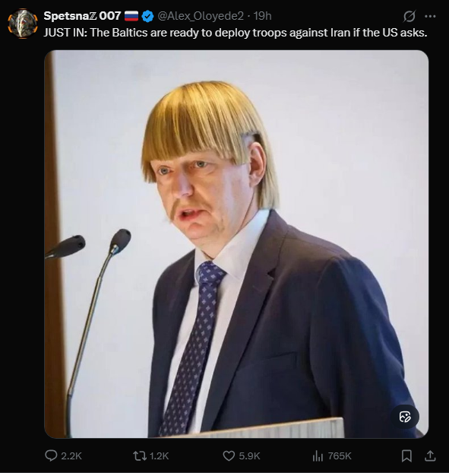Click the blue verified checkmark badge
The image size is (449, 473).
pyautogui.click(x=147, y=16)
